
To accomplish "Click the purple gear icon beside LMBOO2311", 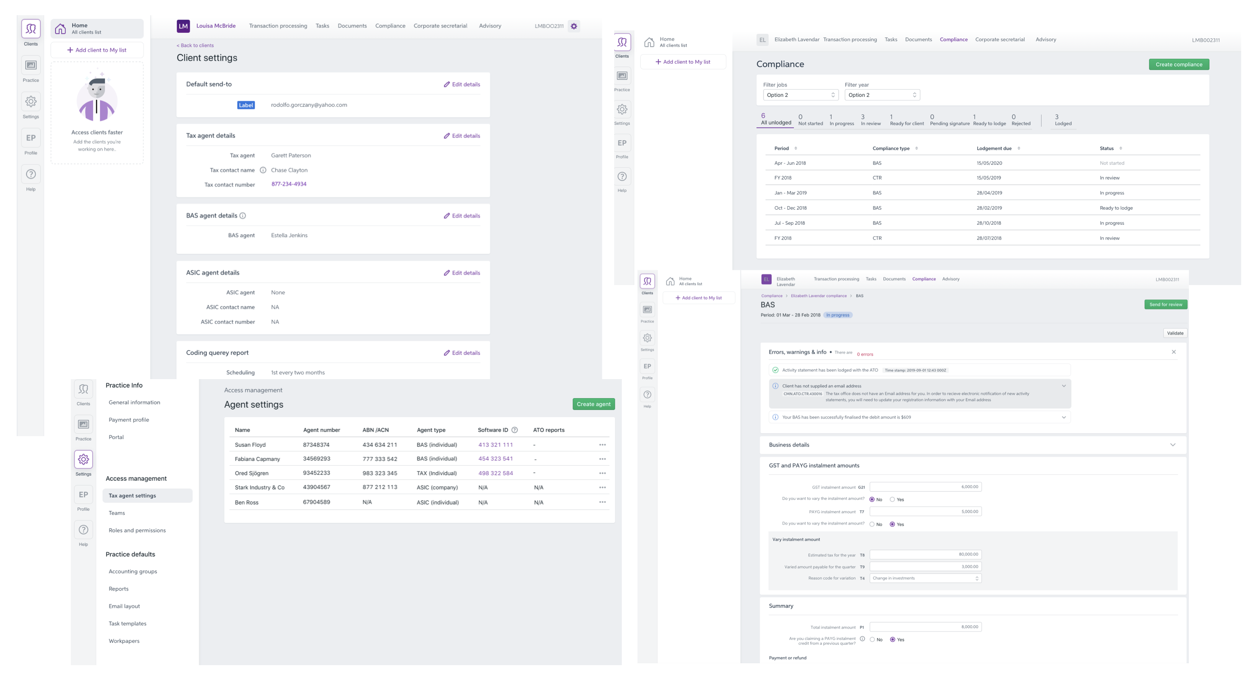I will tap(574, 26).
